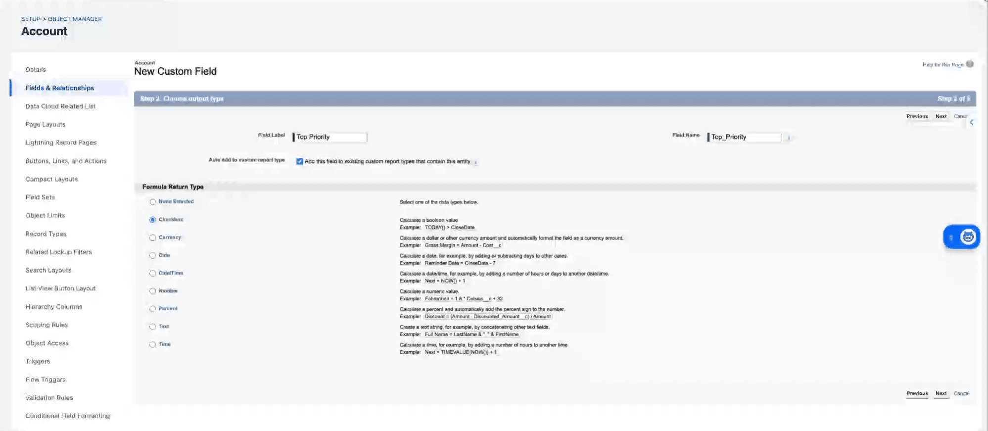988x431 pixels.
Task: Click the bottom Cancel link
Action: coord(961,393)
